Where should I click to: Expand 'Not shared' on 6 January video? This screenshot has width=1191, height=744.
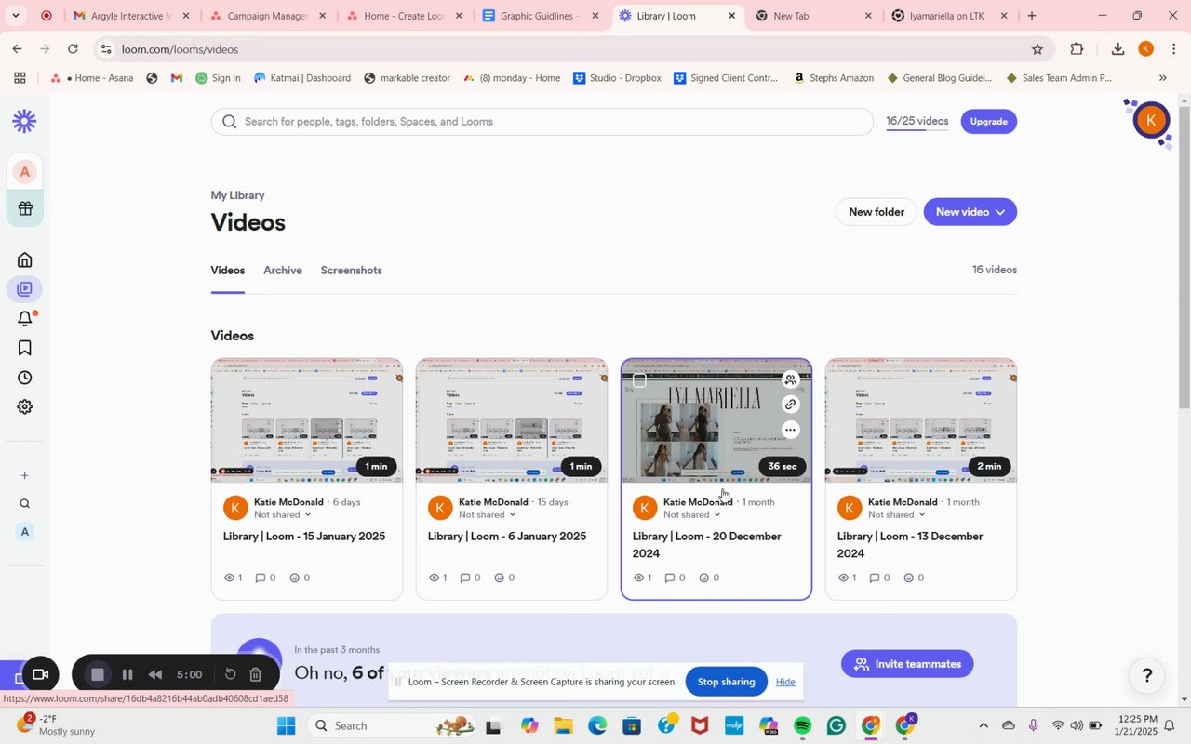click(488, 514)
